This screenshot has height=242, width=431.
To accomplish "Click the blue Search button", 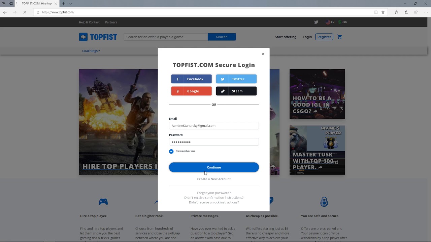I will (222, 37).
